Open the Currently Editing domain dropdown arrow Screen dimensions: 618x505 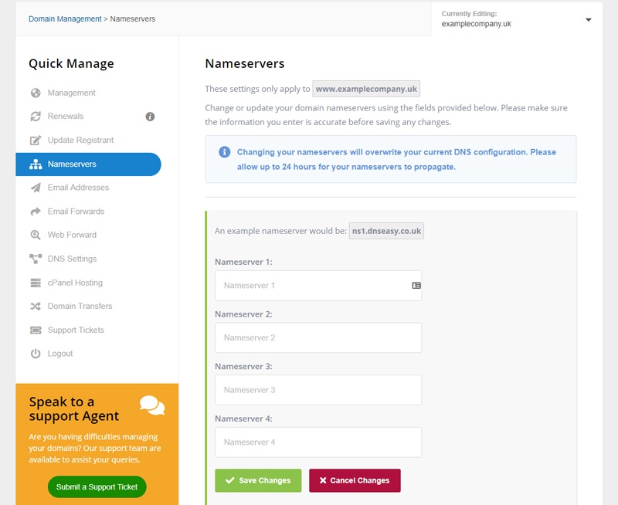588,20
